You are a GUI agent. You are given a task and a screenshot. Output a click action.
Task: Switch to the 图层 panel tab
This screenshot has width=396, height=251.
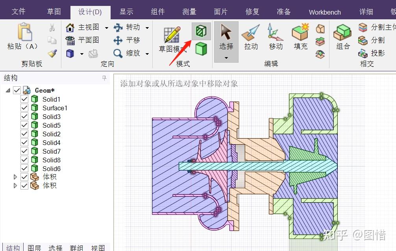[x=35, y=247]
